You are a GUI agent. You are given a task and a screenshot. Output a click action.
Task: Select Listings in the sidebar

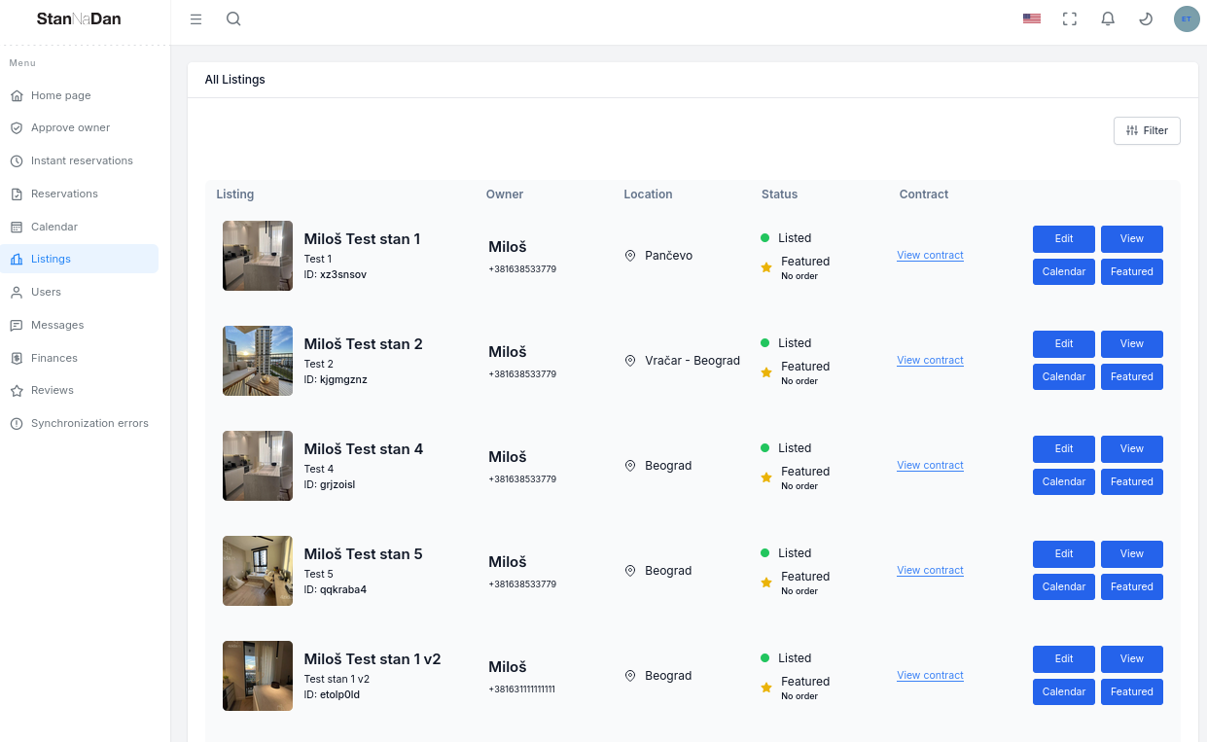[x=80, y=259]
